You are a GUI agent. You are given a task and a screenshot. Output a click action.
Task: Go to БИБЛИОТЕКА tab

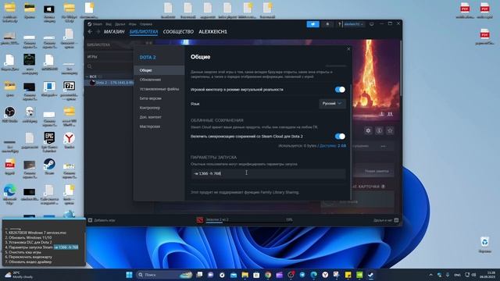[144, 32]
